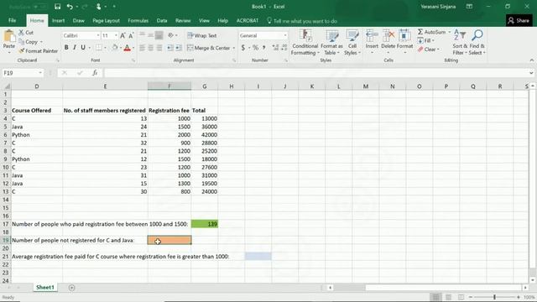The width and height of the screenshot is (537, 302).
Task: Open Sort & Filter menu
Action: pos(460,43)
